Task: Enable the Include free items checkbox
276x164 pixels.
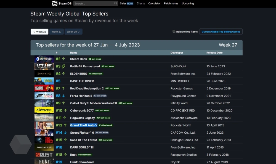Action: click(174, 31)
